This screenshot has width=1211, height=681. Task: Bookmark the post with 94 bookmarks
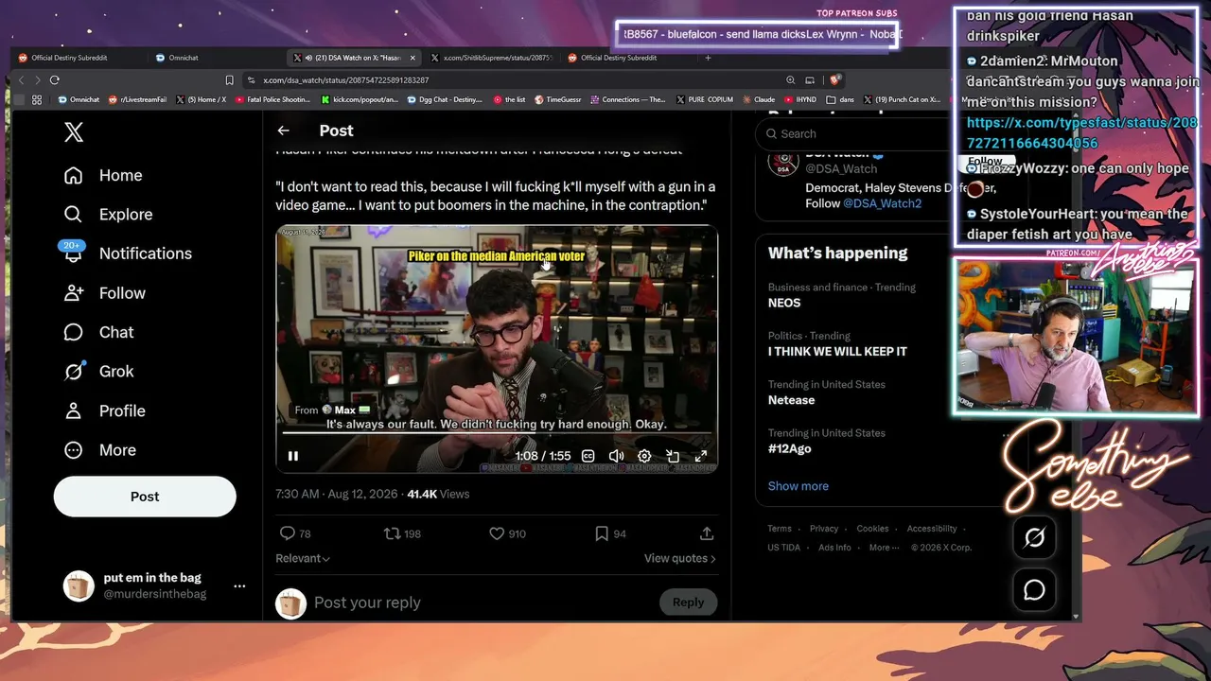[610, 533]
